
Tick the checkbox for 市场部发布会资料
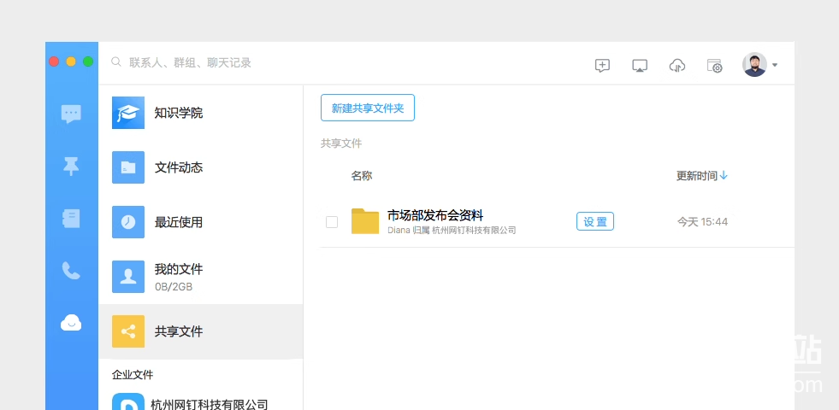pos(332,222)
